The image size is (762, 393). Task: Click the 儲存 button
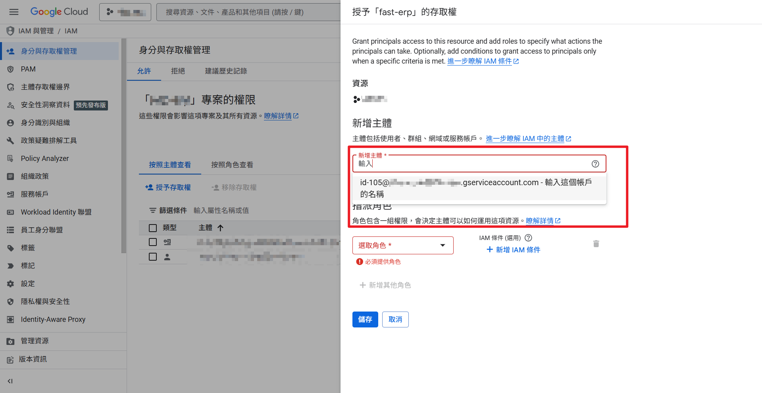365,319
